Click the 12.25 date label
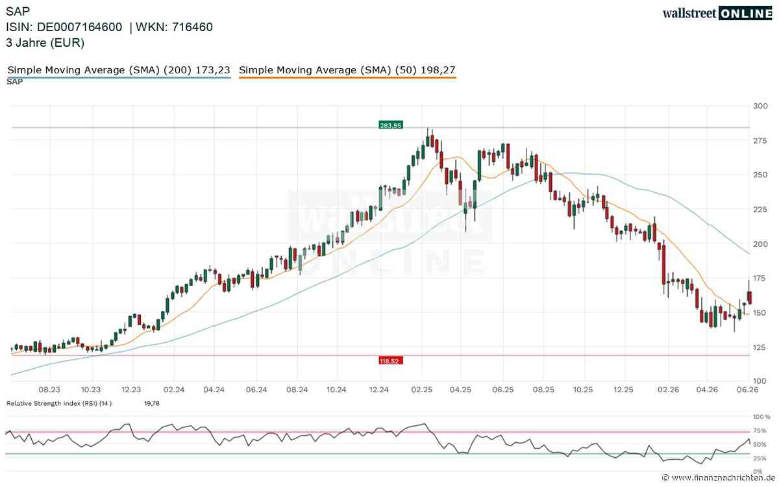779x487 pixels. click(623, 390)
